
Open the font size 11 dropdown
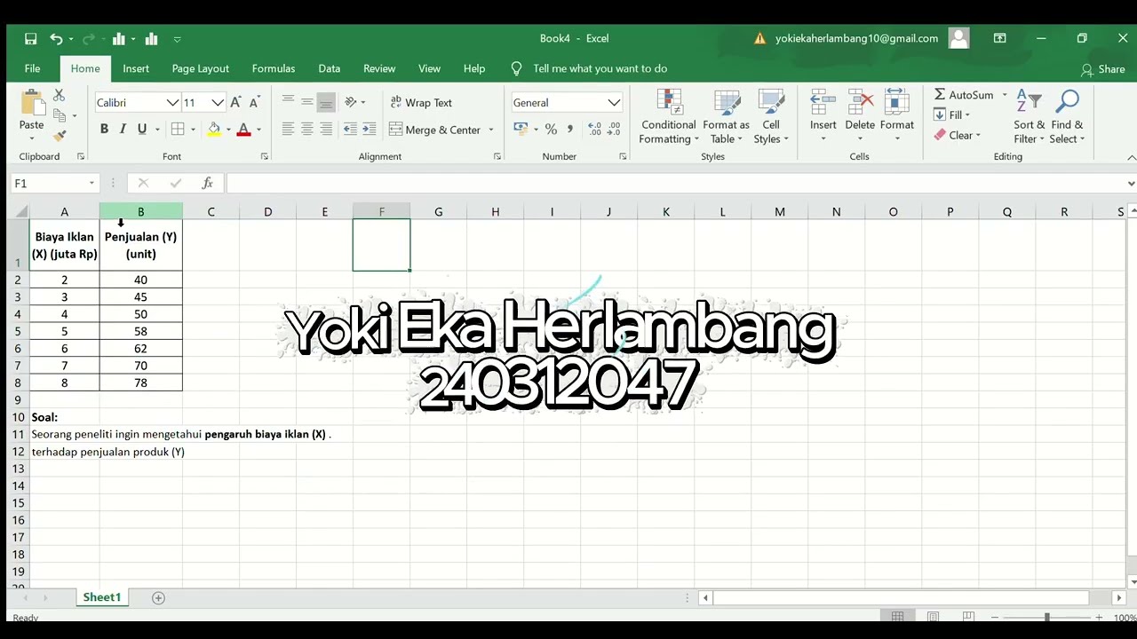pyautogui.click(x=217, y=103)
